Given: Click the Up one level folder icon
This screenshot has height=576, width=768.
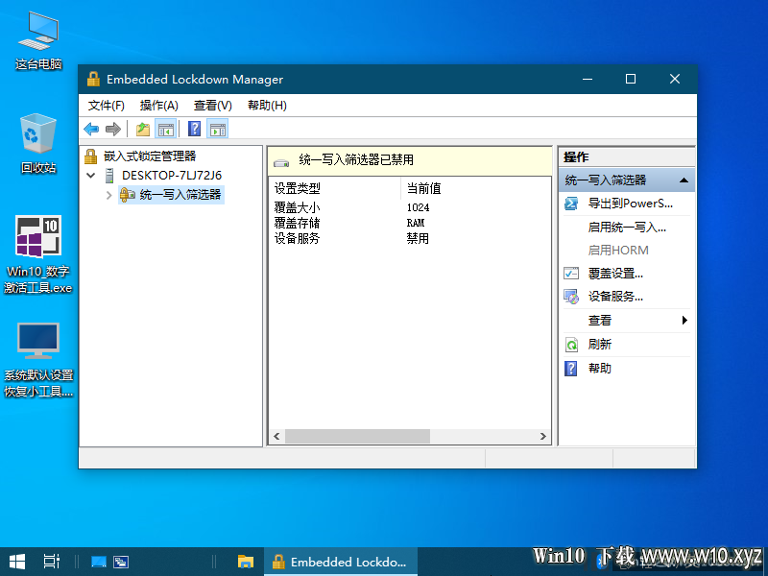Looking at the screenshot, I should (142, 130).
